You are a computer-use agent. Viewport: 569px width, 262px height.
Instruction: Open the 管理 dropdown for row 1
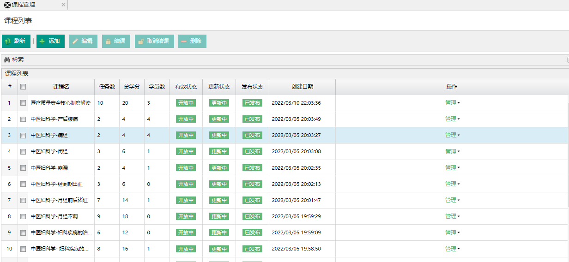click(452, 103)
